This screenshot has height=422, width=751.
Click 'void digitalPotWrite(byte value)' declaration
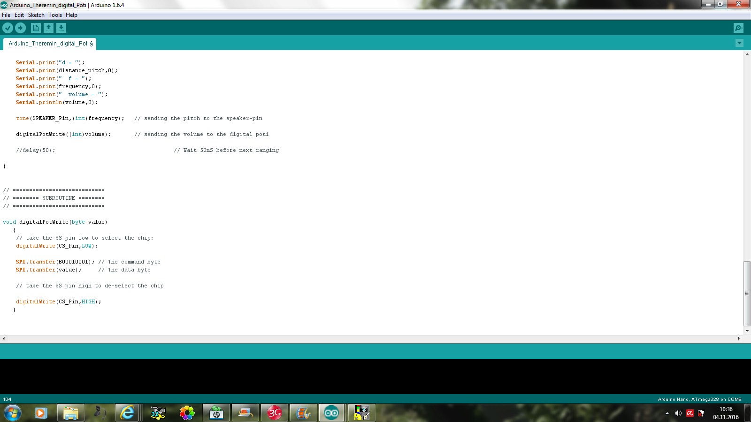[x=55, y=222]
